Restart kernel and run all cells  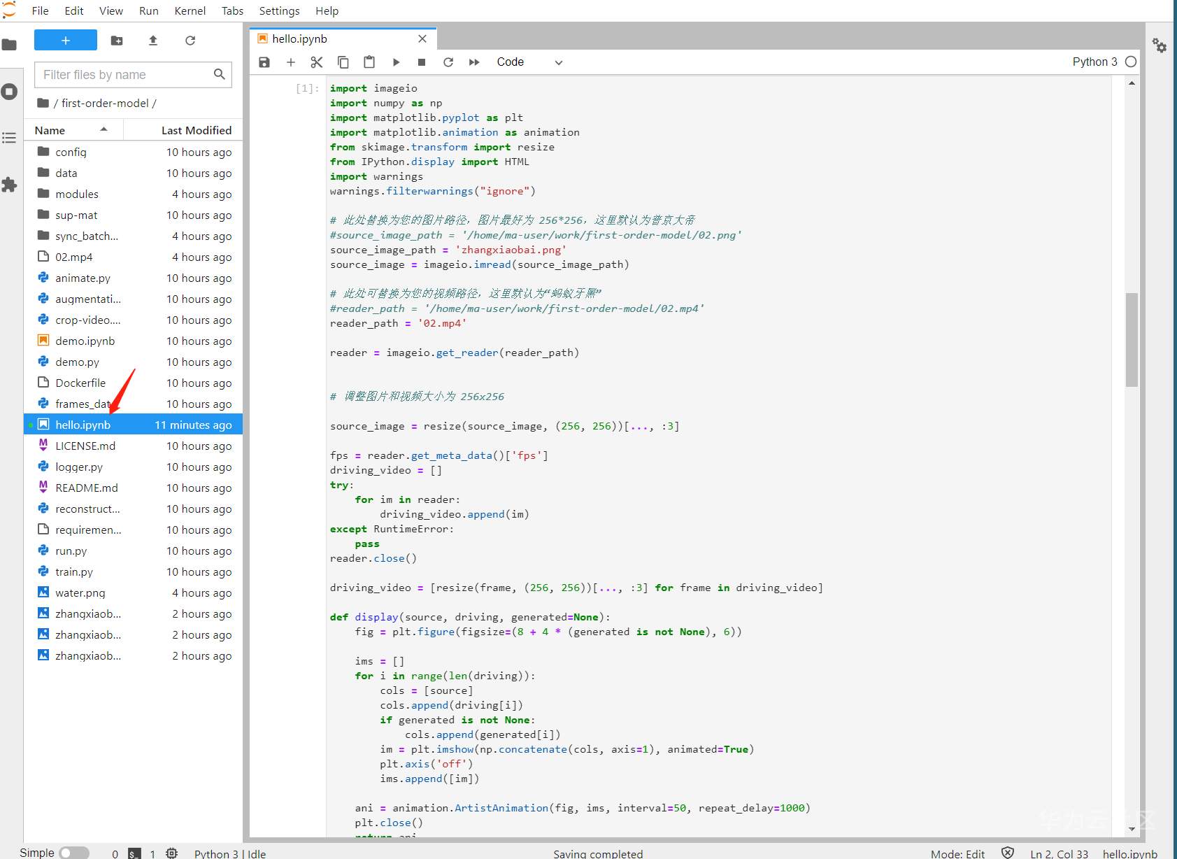[474, 62]
